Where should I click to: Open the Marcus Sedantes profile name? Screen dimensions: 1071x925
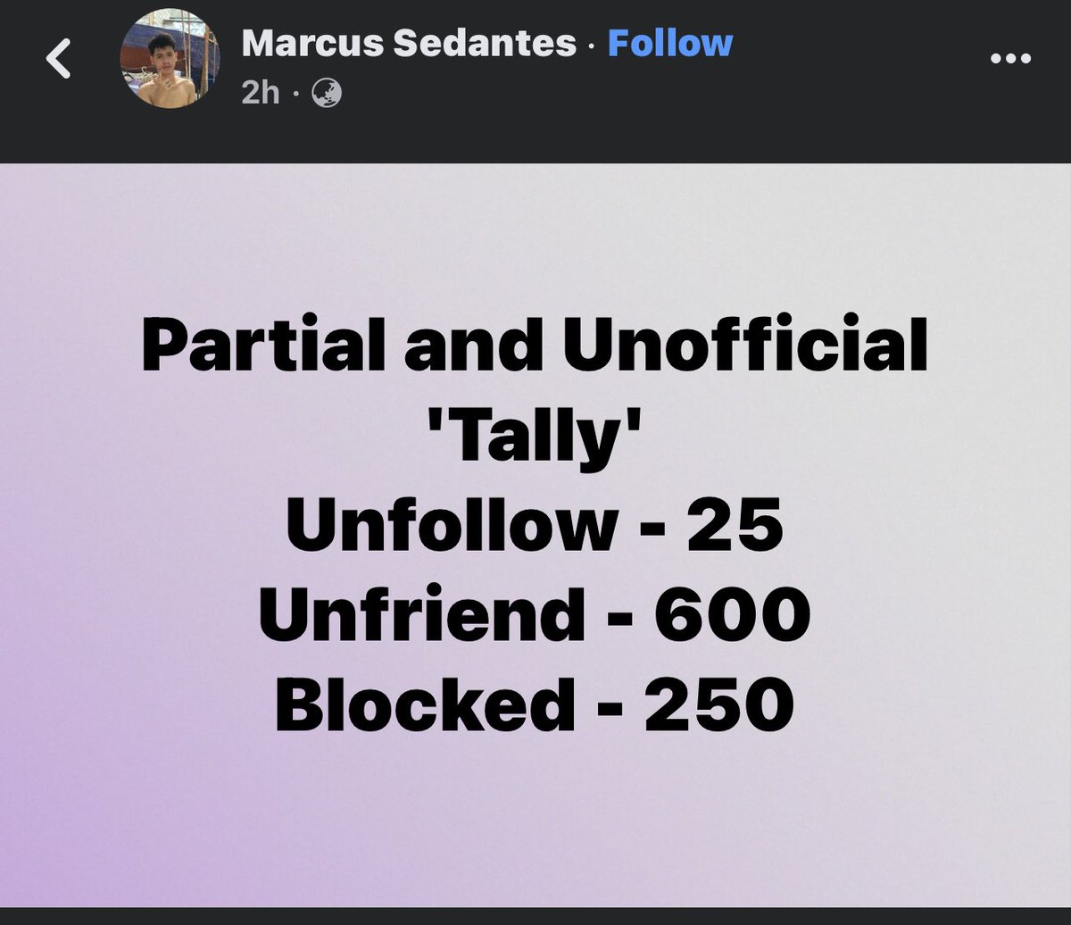click(409, 43)
